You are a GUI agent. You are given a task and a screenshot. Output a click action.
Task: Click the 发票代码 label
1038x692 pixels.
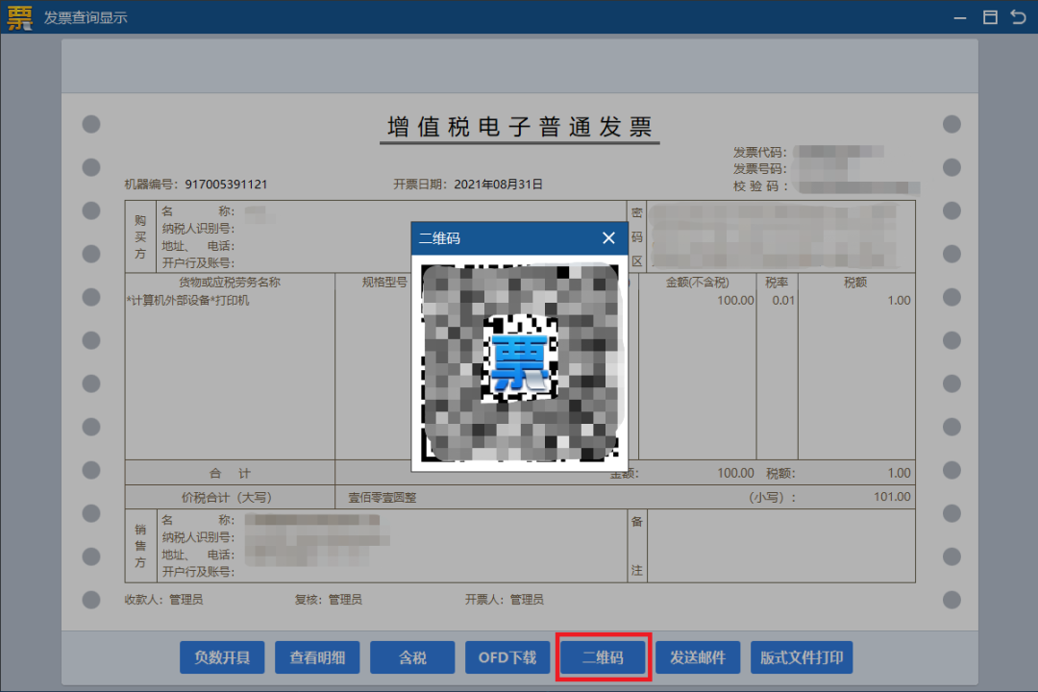click(759, 152)
